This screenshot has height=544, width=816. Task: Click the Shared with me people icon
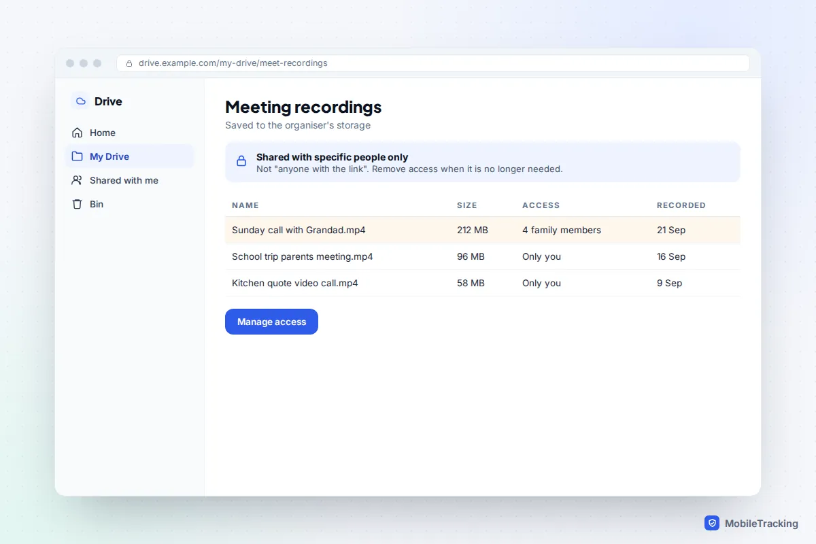click(78, 180)
